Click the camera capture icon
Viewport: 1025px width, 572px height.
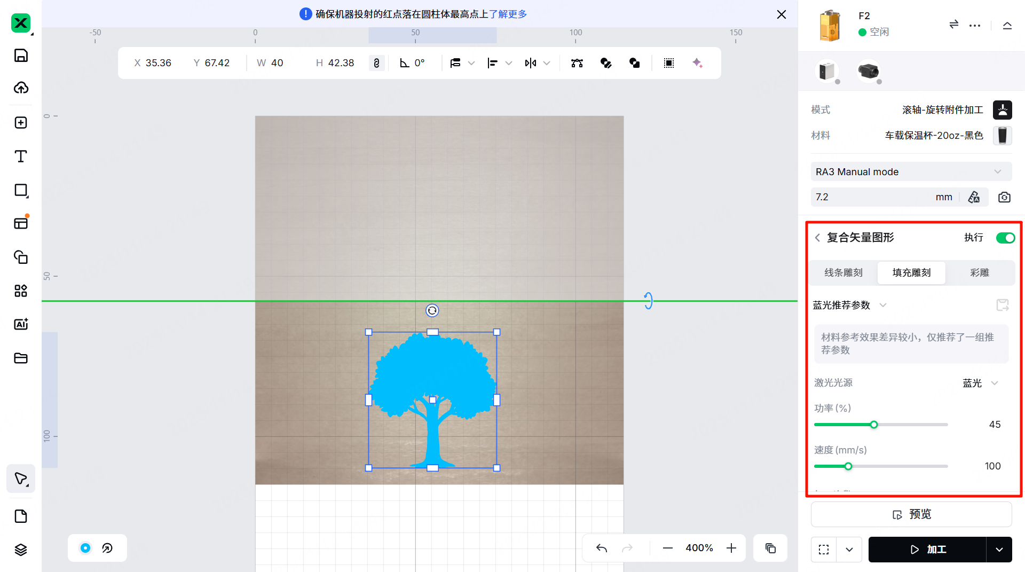[x=1004, y=197]
